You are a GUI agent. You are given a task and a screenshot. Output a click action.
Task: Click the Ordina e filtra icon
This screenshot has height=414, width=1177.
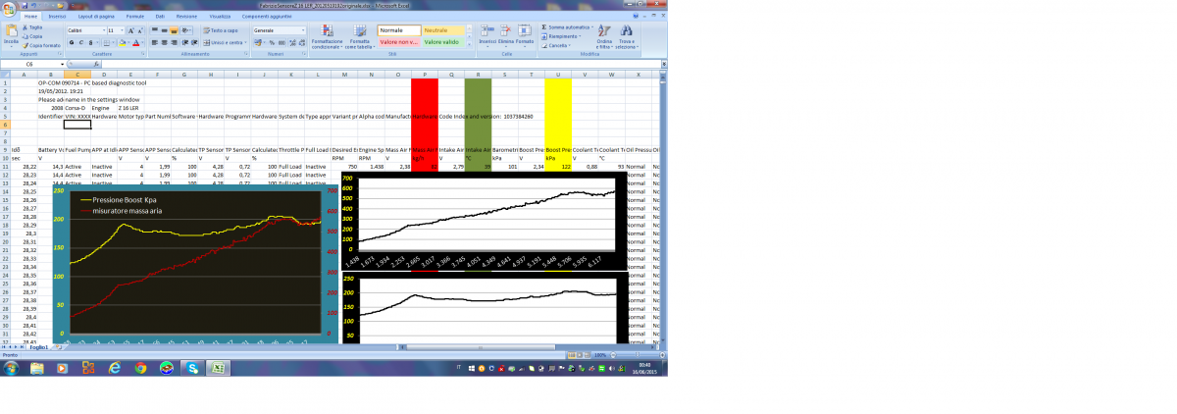[604, 33]
